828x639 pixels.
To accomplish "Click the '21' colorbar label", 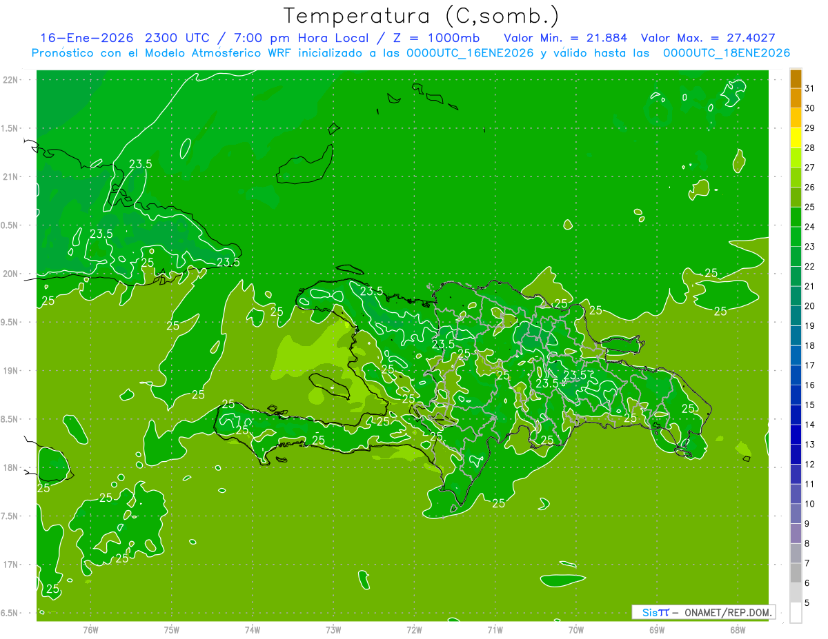I will 810,286.
